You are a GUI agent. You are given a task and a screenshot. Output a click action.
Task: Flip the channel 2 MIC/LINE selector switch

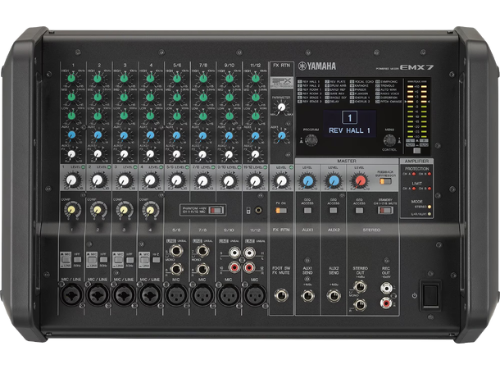point(92,260)
